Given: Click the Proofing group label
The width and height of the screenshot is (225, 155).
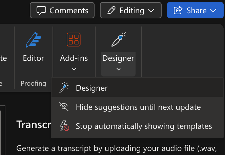Looking at the screenshot, I should click(33, 84).
